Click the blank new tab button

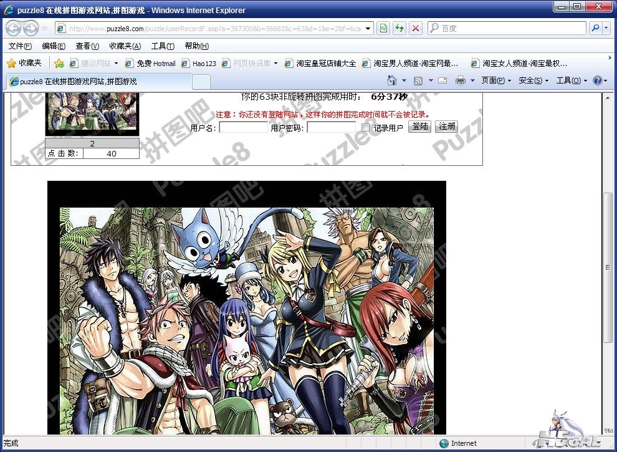[x=201, y=82]
